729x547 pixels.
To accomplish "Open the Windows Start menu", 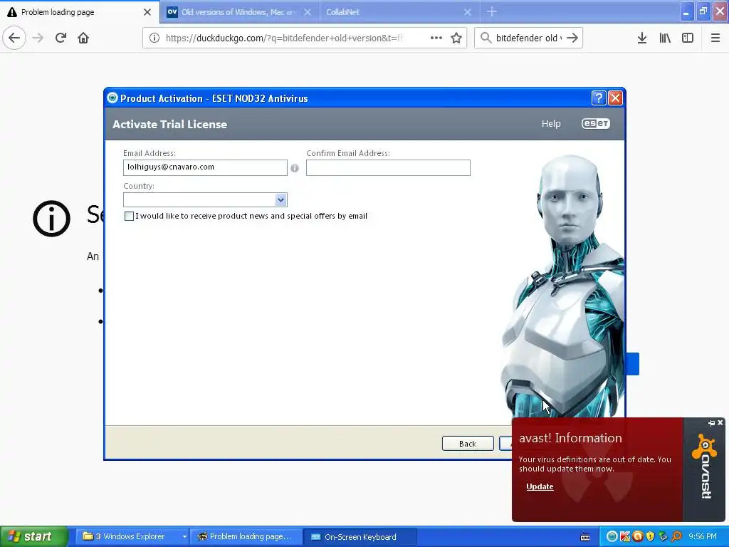I will click(33, 536).
